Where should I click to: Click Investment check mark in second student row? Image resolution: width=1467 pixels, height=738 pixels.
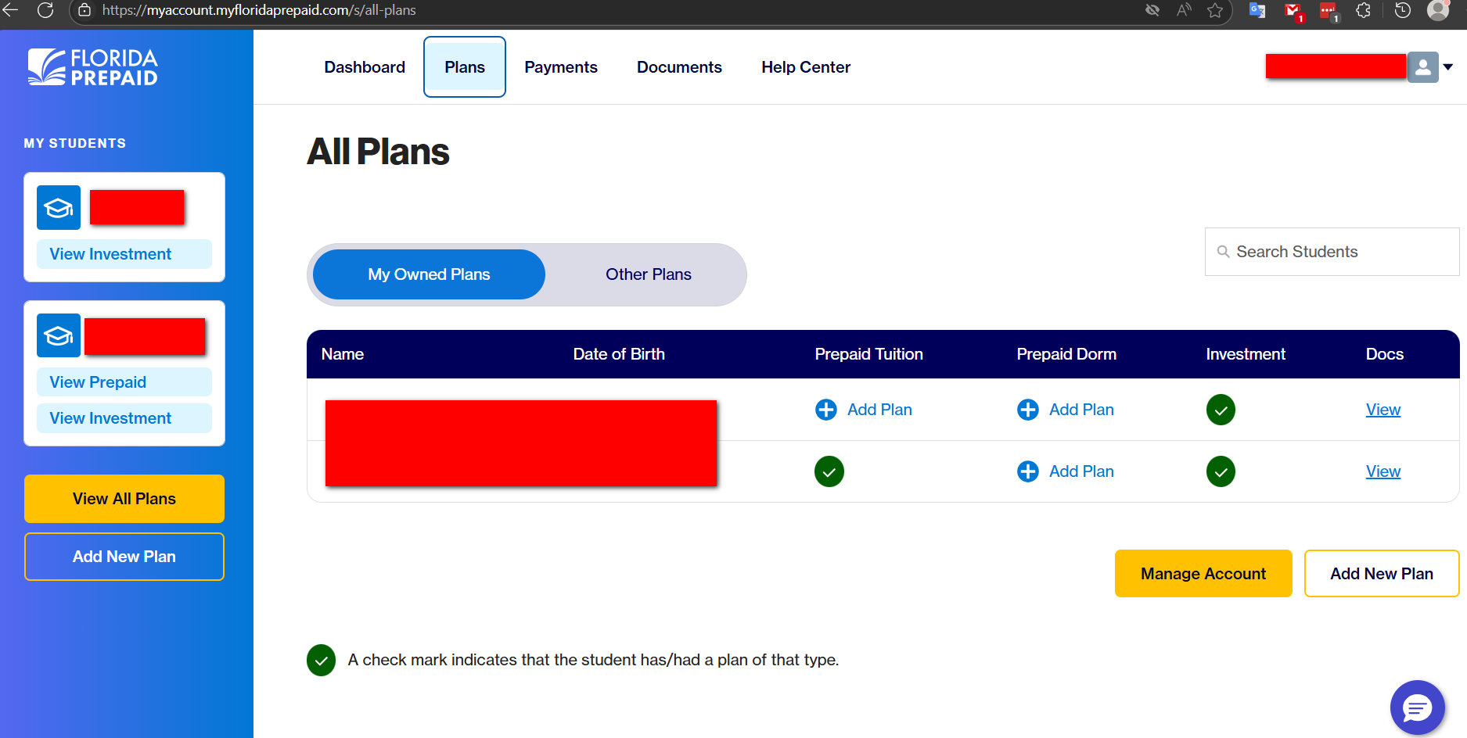(1221, 471)
